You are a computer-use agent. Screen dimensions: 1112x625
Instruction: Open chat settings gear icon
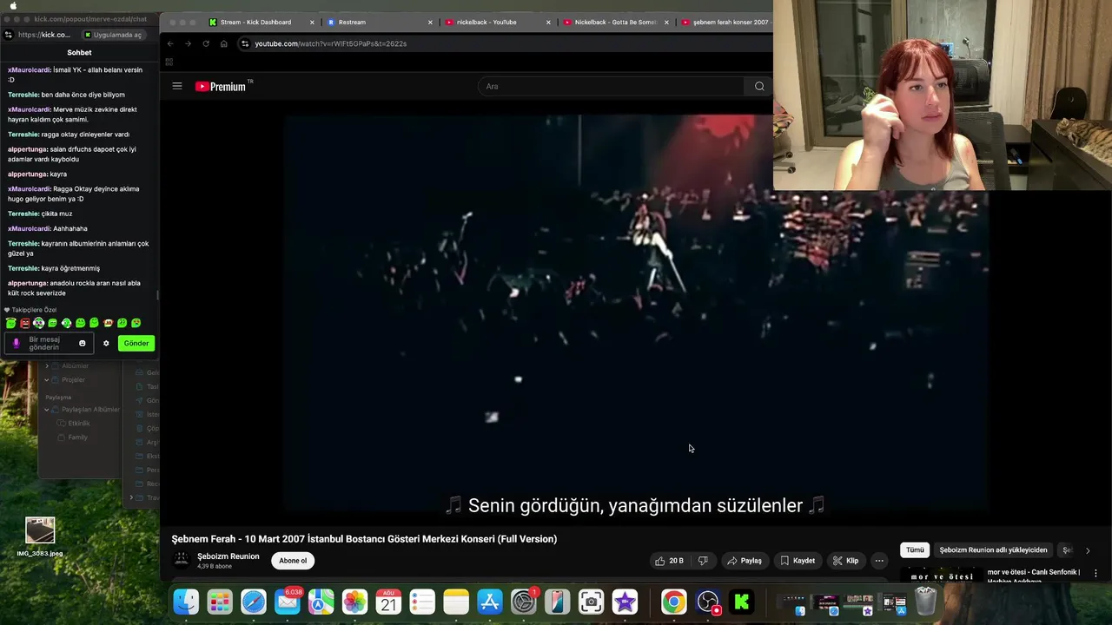106,343
